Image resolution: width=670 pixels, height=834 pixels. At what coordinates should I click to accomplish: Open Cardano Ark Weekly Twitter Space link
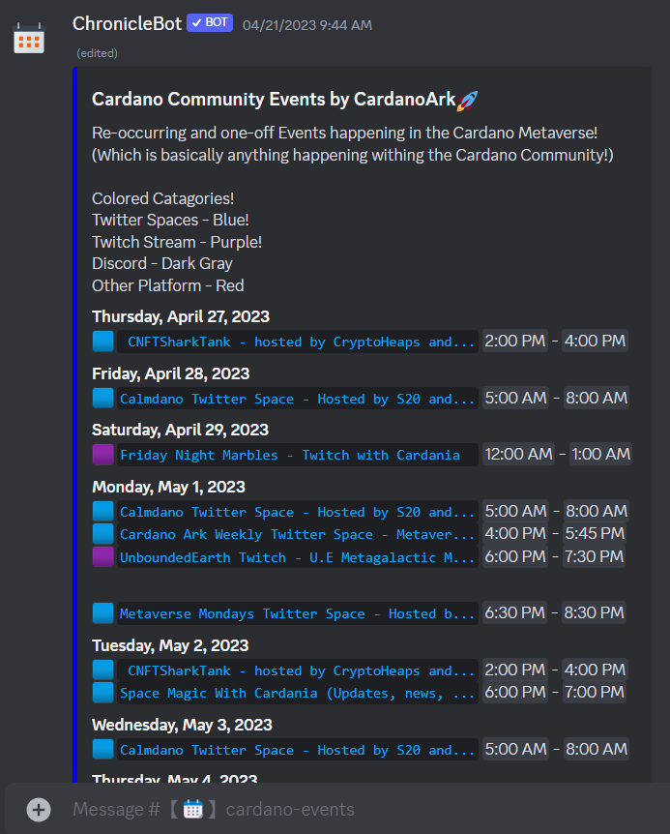point(298,534)
